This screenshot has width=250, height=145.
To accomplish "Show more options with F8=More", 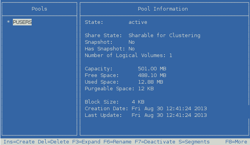I will (236, 141).
